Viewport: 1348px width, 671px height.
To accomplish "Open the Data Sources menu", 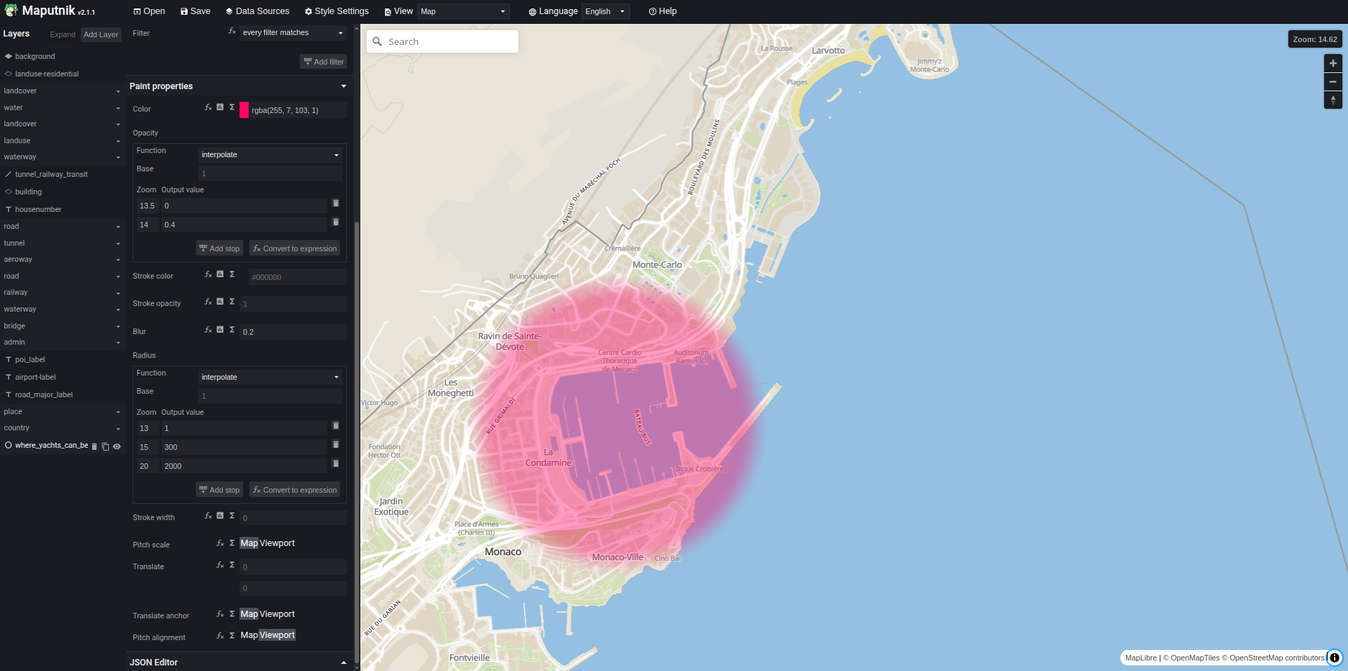I will (257, 11).
